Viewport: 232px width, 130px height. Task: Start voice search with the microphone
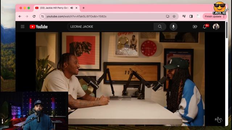coord(173,26)
